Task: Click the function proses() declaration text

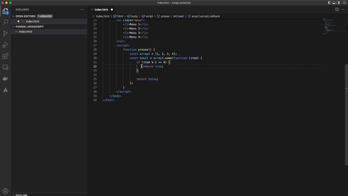Action: point(139,50)
